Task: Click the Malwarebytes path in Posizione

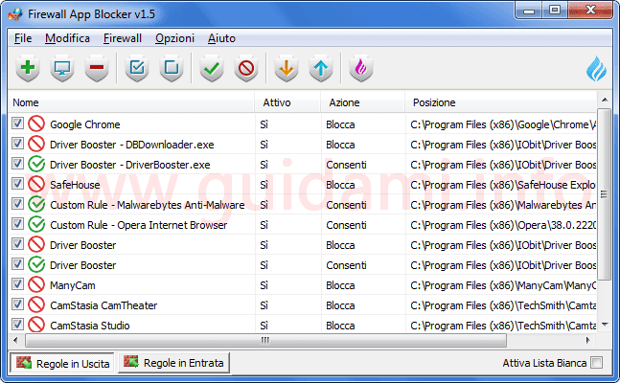Action: pyautogui.click(x=503, y=205)
